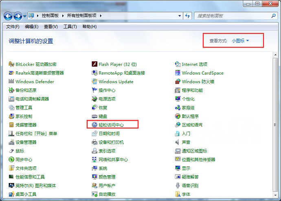Click the vertical scrollbar thumb
The width and height of the screenshot is (281, 201).
(x=275, y=124)
